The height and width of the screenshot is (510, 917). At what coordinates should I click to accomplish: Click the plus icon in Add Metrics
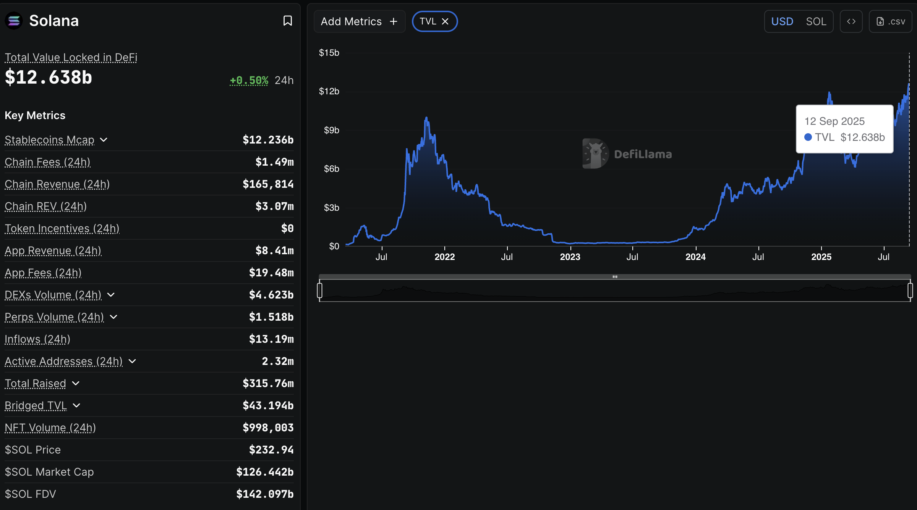[394, 21]
